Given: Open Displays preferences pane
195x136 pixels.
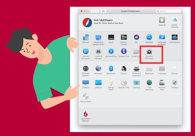Looking at the screenshot, I should 86,84.
